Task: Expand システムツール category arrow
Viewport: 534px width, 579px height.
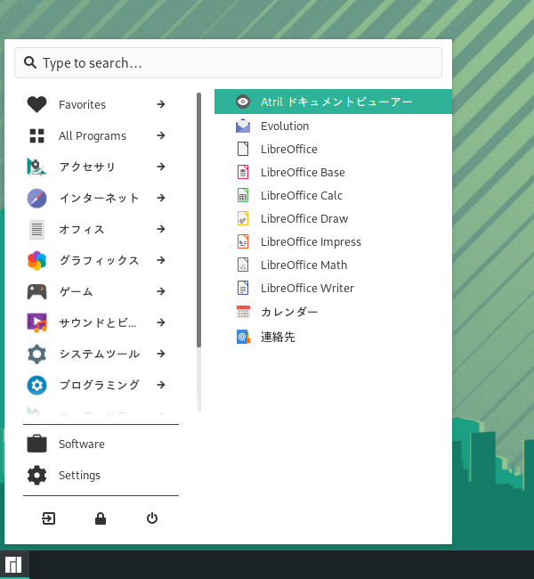Action: click(x=160, y=354)
